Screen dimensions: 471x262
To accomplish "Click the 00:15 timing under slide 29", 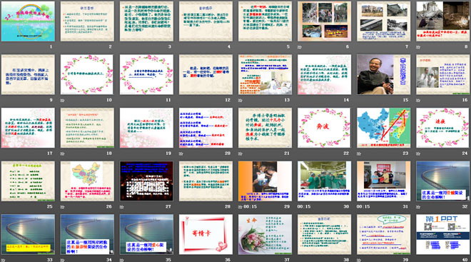I will (x=250, y=207).
